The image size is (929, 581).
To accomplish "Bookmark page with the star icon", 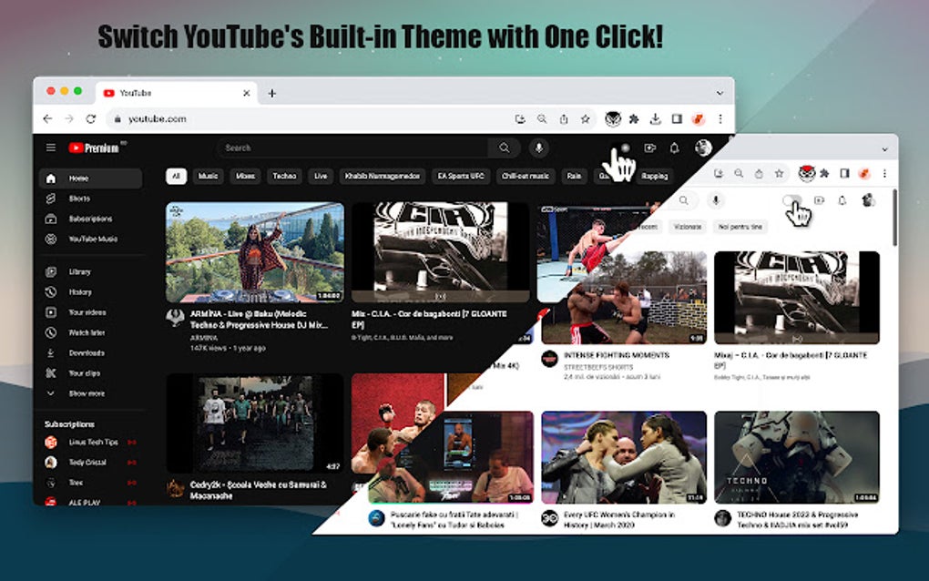I will tap(586, 119).
